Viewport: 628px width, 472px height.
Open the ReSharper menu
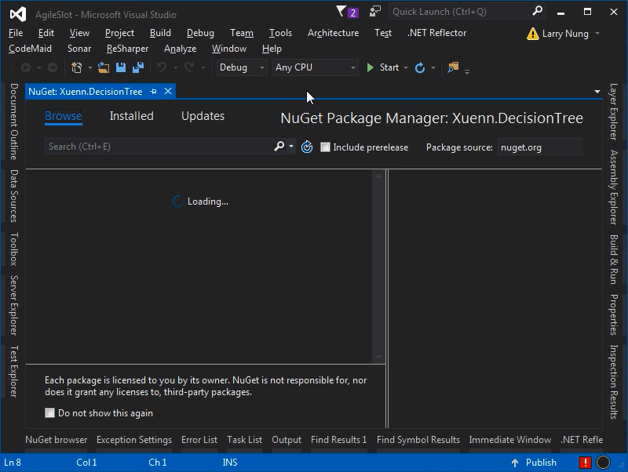coord(127,49)
